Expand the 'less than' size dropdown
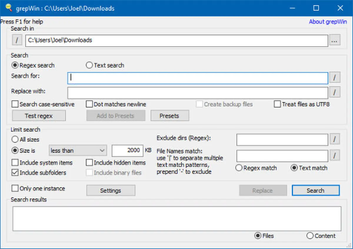This screenshot has width=353, height=249. click(x=77, y=151)
